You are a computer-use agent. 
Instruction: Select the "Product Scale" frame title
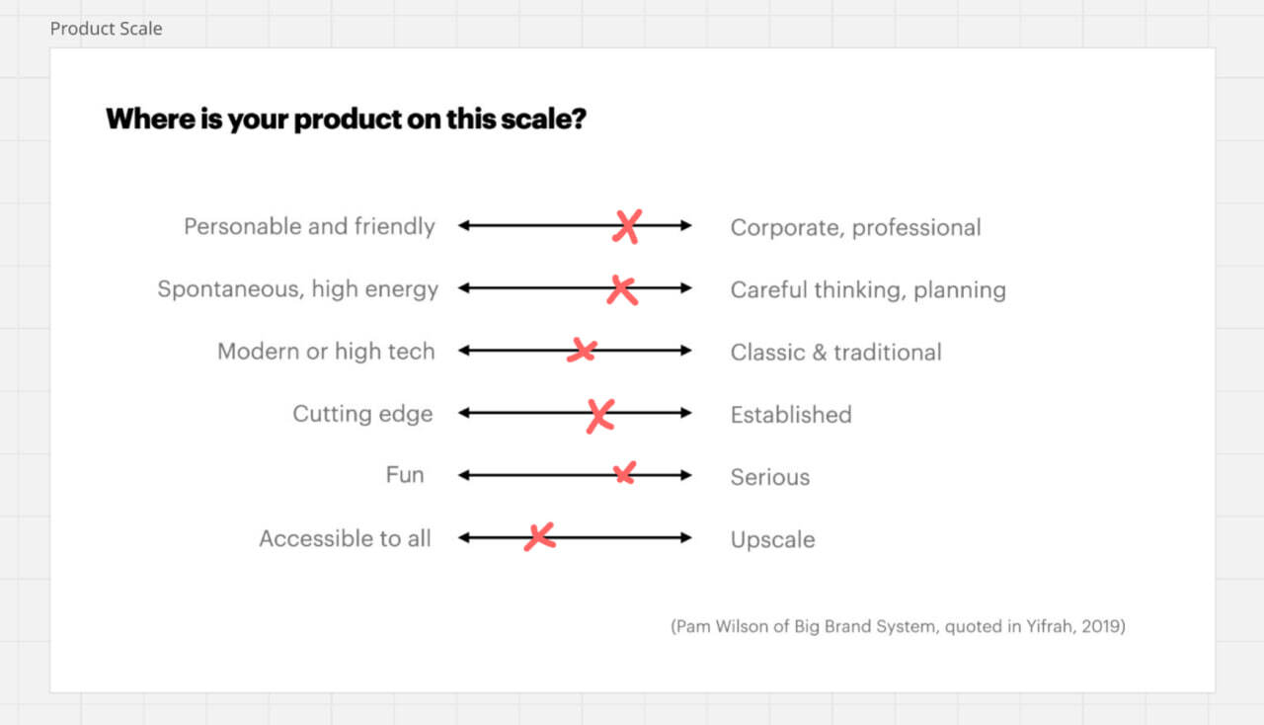click(106, 29)
